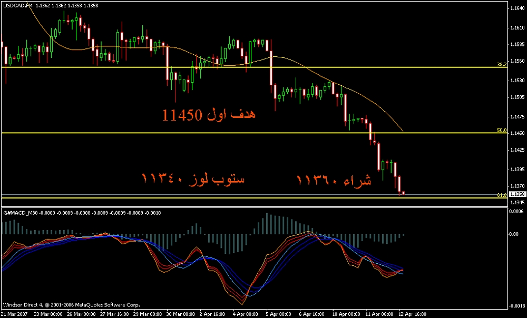Click the 1.1345 price axis label
527x318 pixels.
(517, 203)
